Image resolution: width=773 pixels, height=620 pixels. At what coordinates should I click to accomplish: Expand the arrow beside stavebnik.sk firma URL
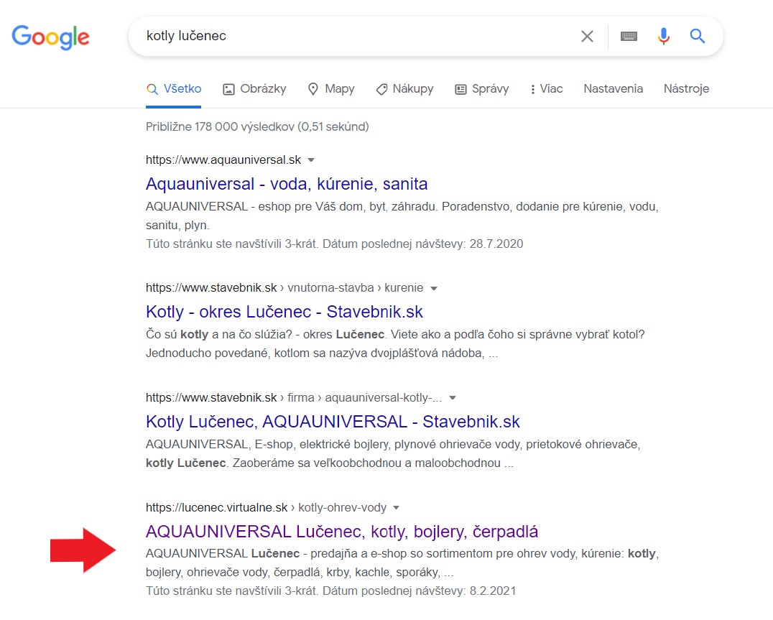tap(453, 398)
